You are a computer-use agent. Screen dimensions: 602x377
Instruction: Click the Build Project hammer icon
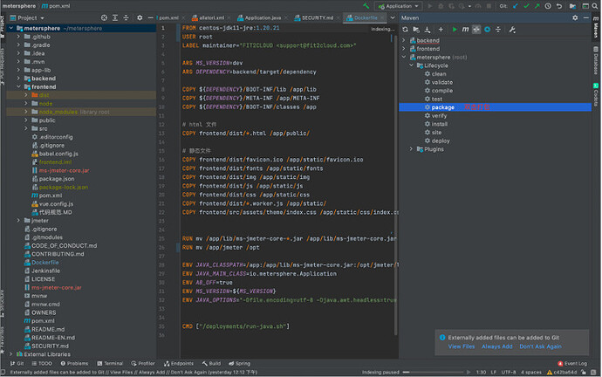(x=366, y=6)
